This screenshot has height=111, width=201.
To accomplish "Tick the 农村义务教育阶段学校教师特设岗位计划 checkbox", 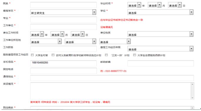I will (53, 55).
